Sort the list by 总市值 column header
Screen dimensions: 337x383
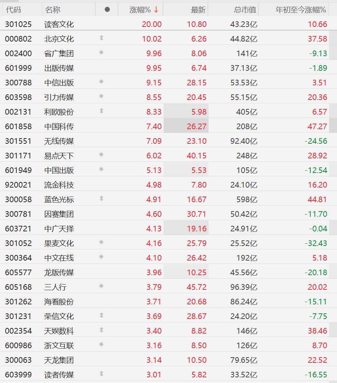click(x=245, y=10)
